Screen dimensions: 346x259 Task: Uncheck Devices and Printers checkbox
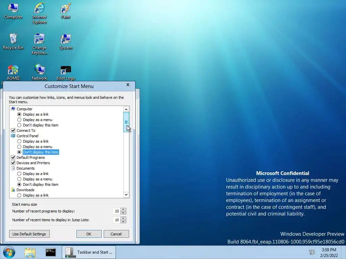pos(13,163)
